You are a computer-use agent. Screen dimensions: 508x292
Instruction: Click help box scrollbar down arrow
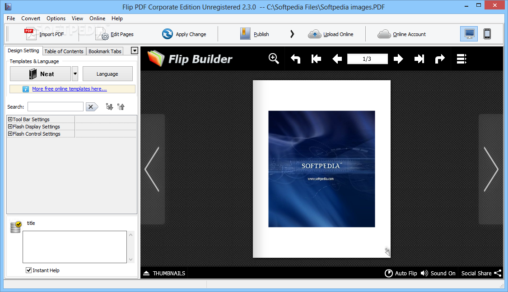click(131, 260)
